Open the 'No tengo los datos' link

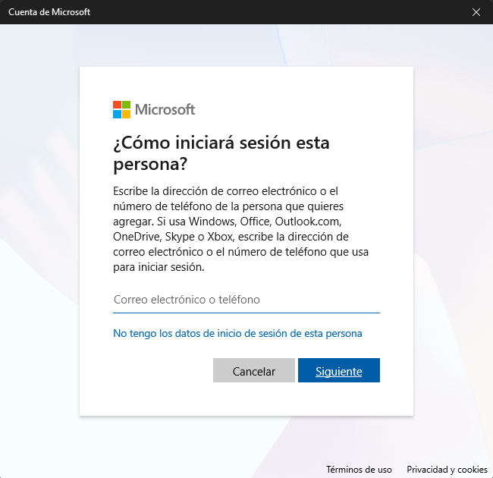click(x=237, y=333)
